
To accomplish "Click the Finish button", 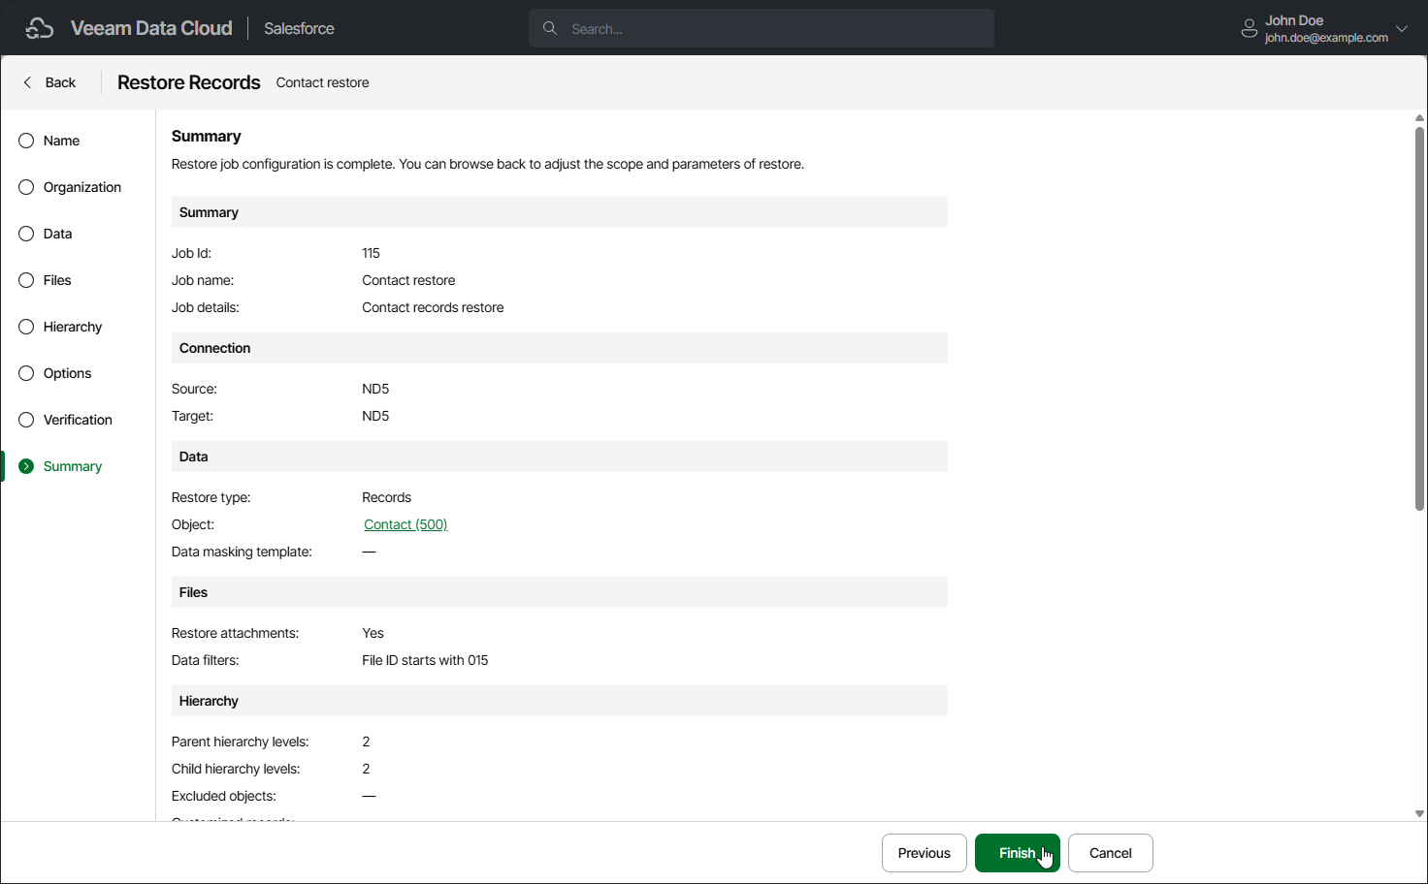I will pos(1017,853).
